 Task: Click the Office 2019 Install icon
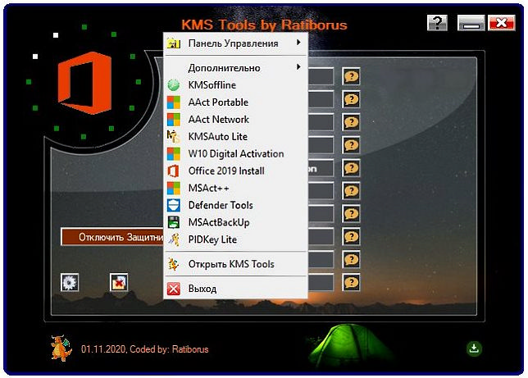click(x=173, y=171)
